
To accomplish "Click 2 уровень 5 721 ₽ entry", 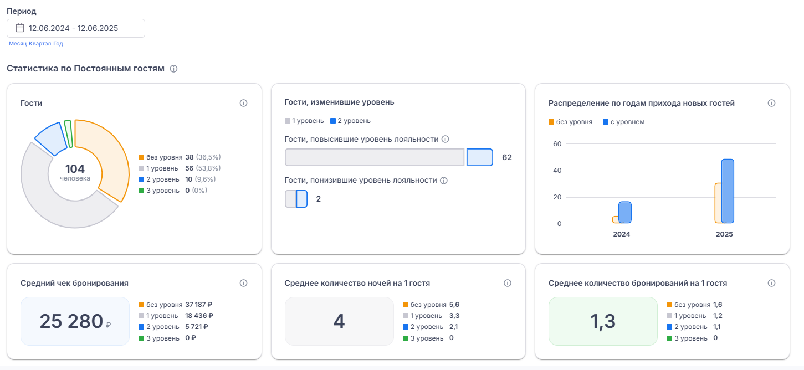I will point(175,327).
